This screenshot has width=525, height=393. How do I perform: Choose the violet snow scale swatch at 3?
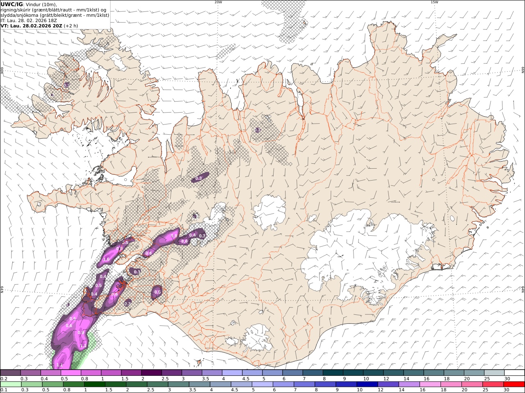point(192,373)
